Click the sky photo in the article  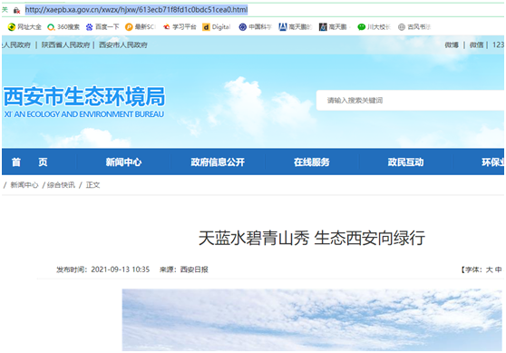click(x=312, y=319)
